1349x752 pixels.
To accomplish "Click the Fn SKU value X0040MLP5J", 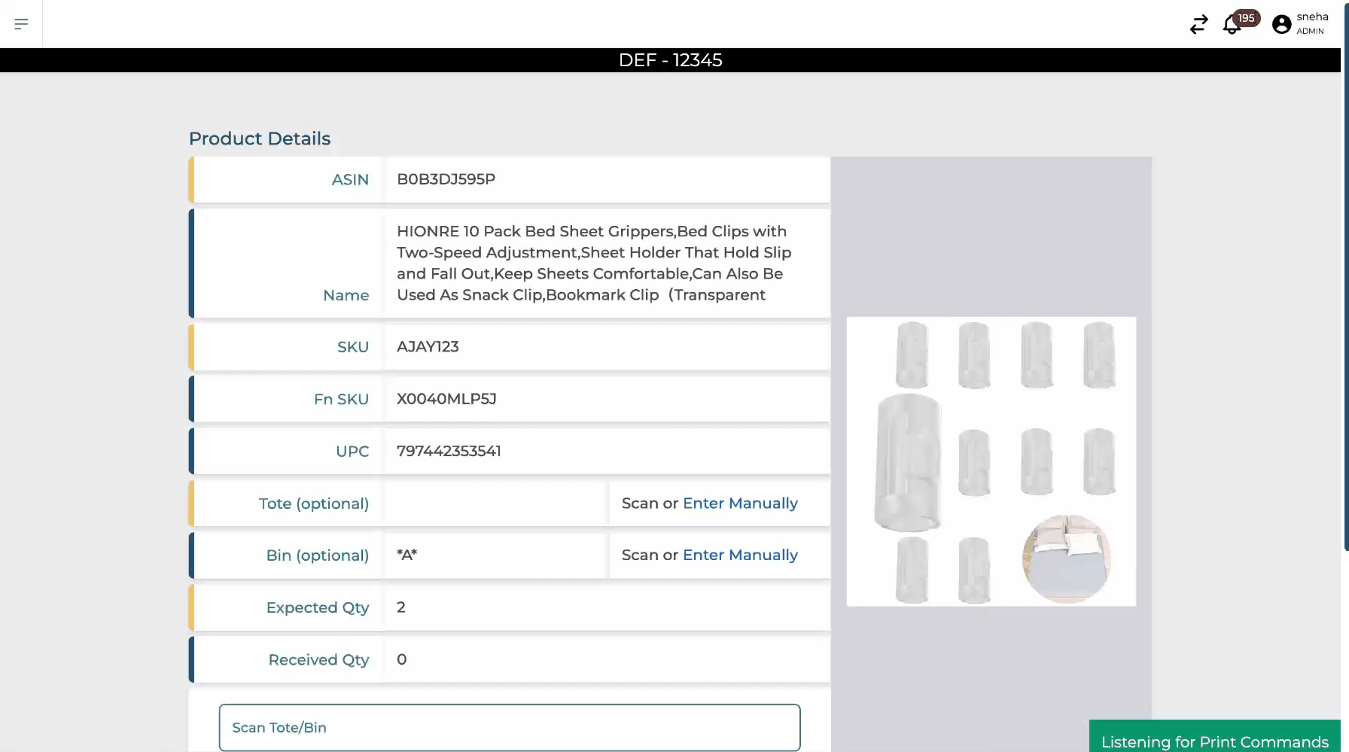I will pos(446,399).
